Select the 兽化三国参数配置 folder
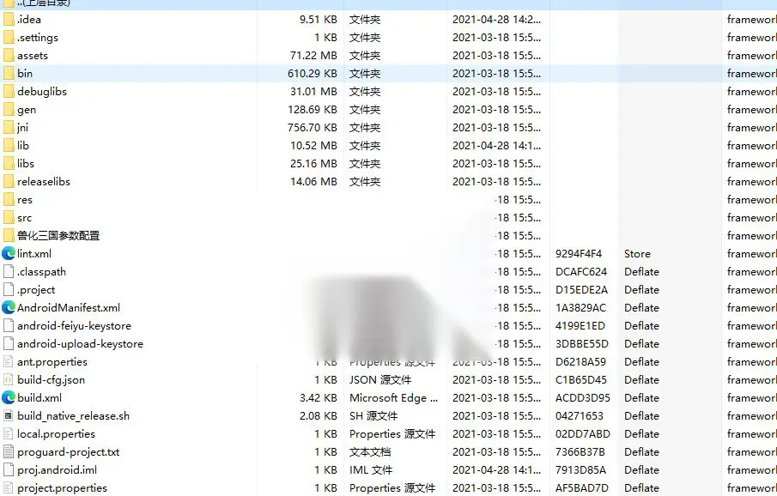 tap(58, 236)
